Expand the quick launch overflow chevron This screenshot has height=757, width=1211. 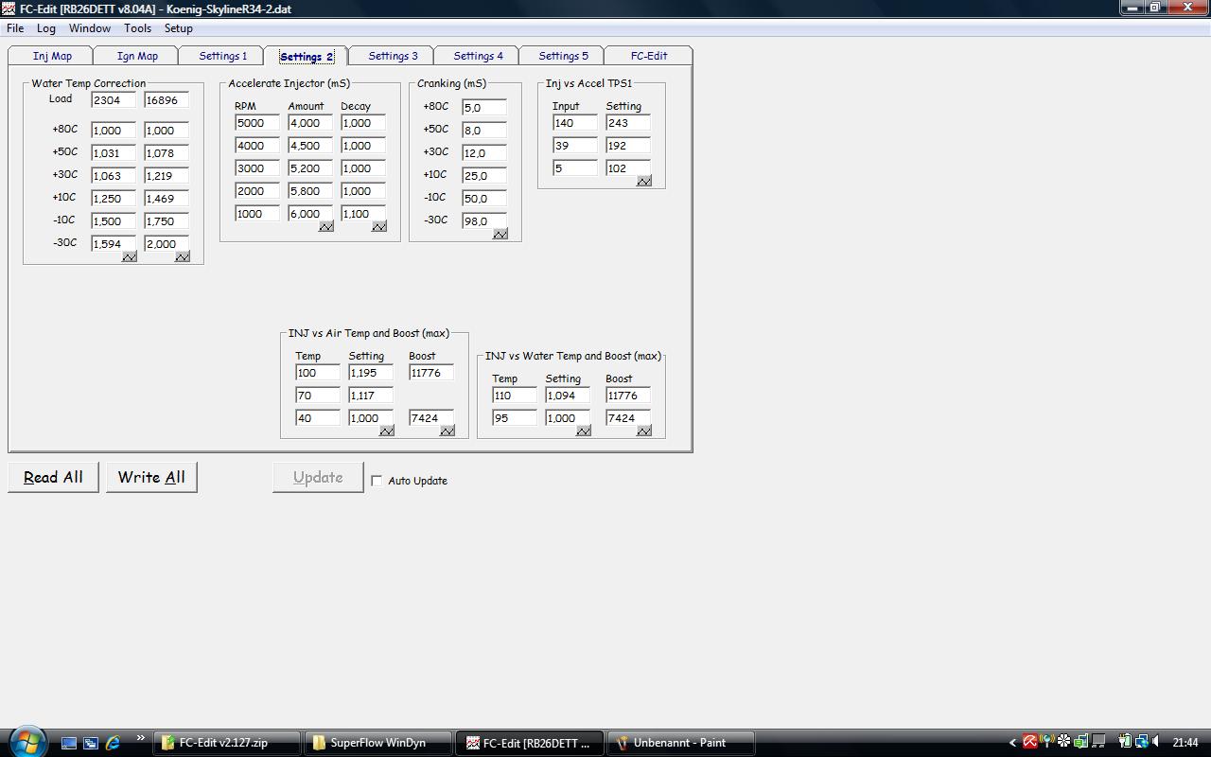coord(141,738)
